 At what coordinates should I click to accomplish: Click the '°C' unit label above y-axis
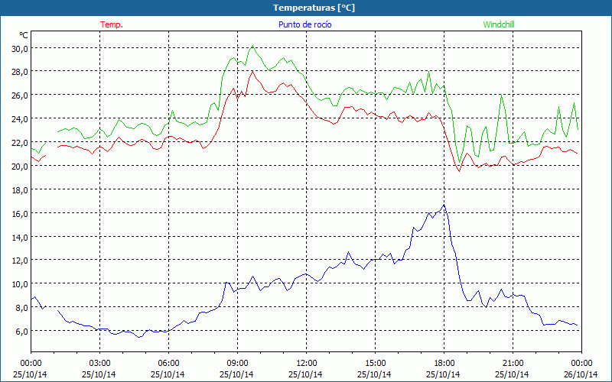click(x=24, y=35)
